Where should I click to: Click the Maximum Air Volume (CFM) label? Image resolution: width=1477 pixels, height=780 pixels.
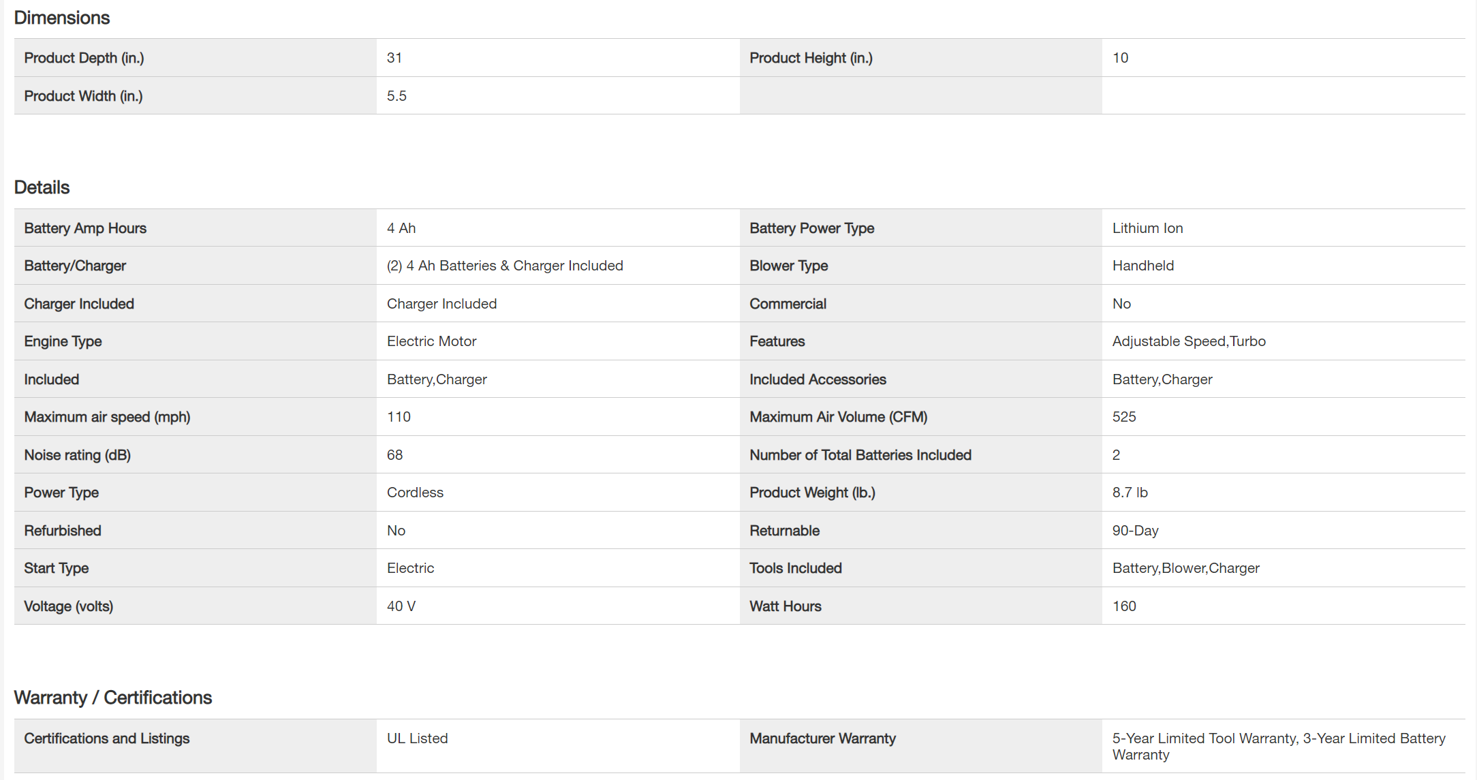click(x=838, y=417)
